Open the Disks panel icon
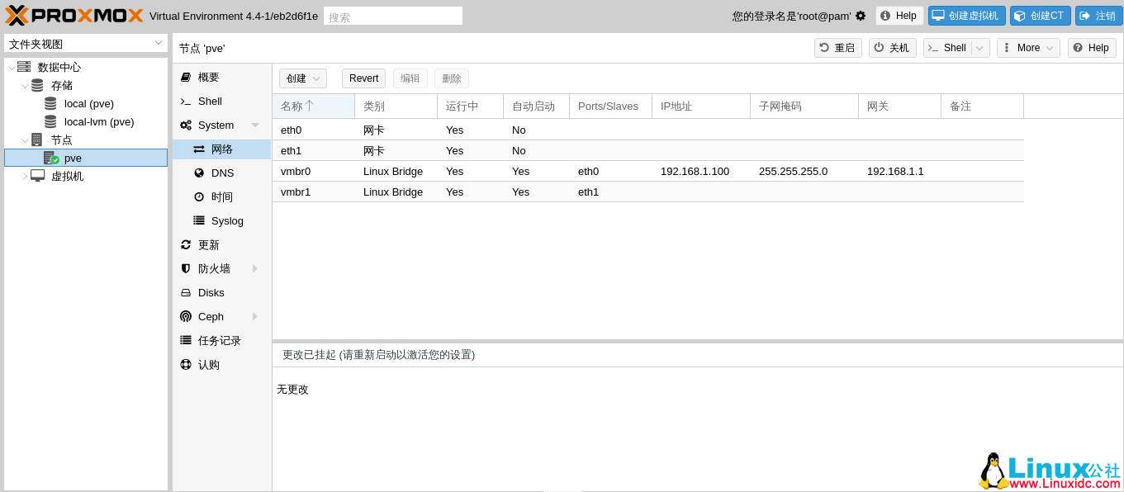 pos(186,292)
